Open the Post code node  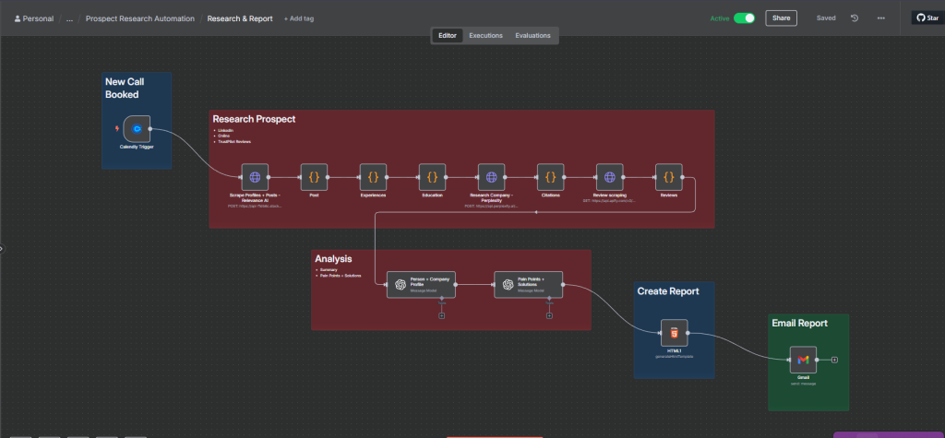coord(314,176)
